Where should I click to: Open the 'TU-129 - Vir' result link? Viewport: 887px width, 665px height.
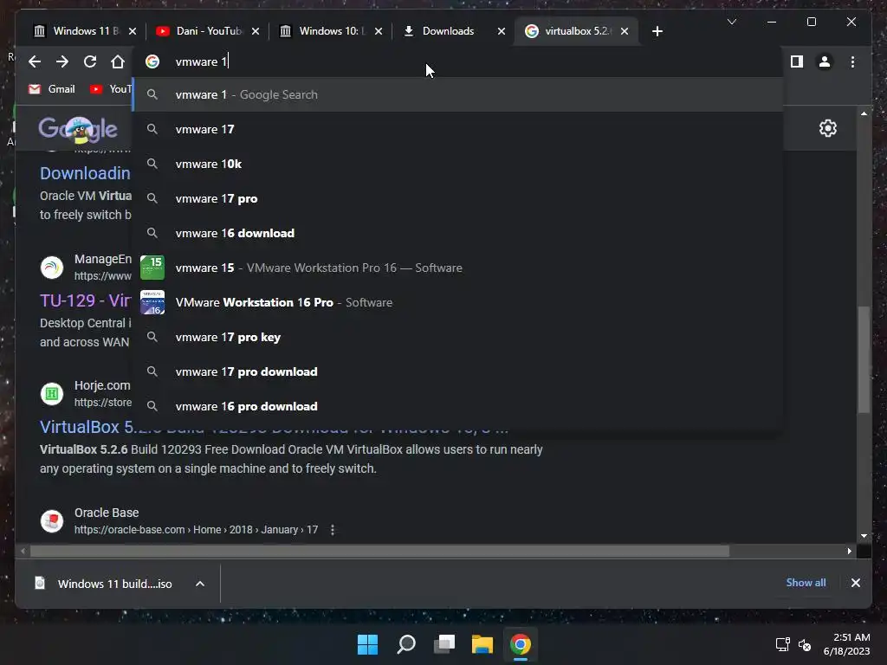pos(85,300)
